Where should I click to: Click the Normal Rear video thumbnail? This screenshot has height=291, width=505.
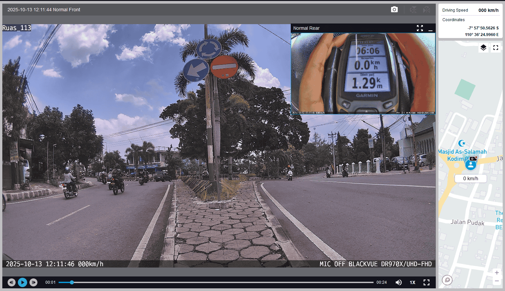point(363,73)
